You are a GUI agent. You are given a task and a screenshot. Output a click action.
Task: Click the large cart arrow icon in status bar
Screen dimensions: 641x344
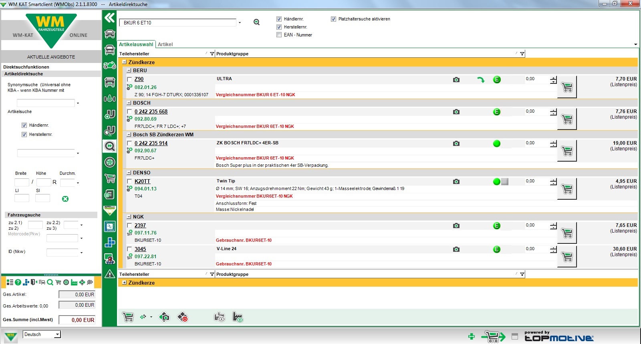click(x=493, y=336)
